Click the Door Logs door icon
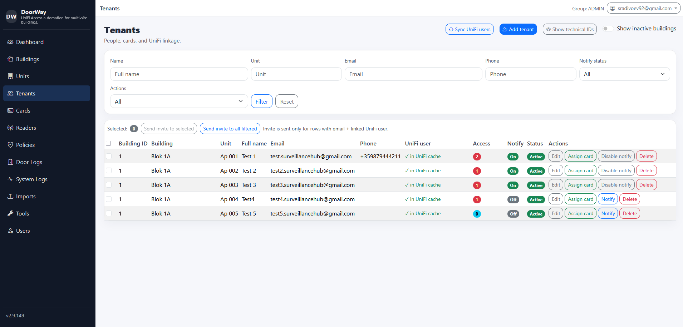 [10, 162]
